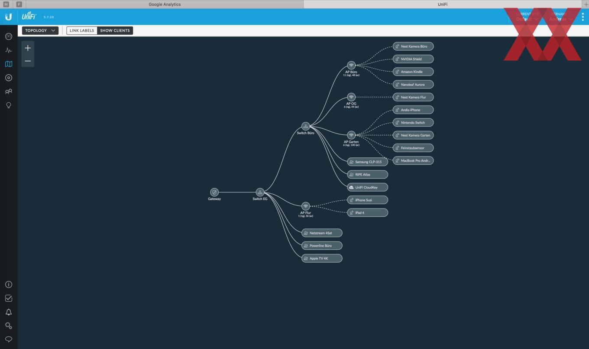Select the Apple TV 4K client
The width and height of the screenshot is (589, 349).
pos(322,258)
